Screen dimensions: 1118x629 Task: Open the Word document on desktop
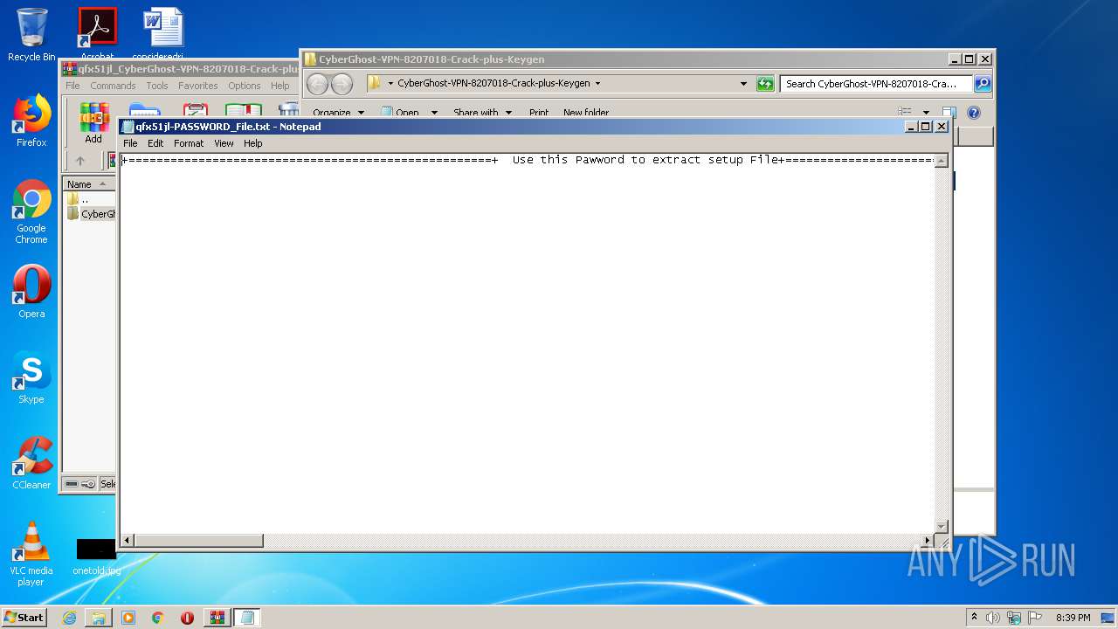point(162,33)
